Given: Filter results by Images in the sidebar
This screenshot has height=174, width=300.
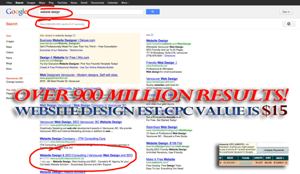Looking at the screenshot, I should coord(10,41).
